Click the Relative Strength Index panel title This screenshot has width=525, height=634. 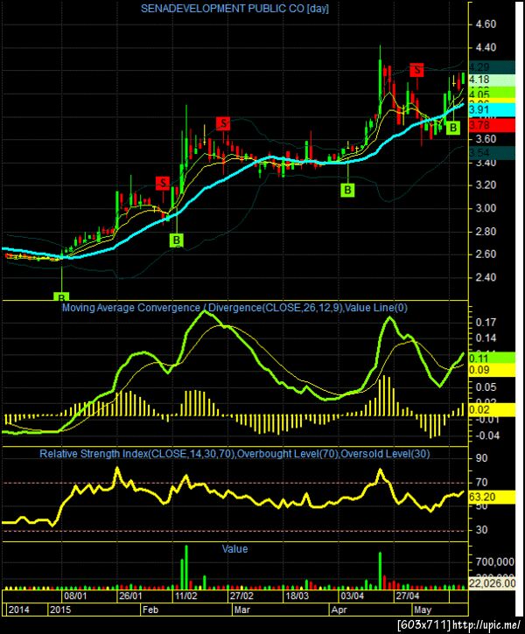234,454
